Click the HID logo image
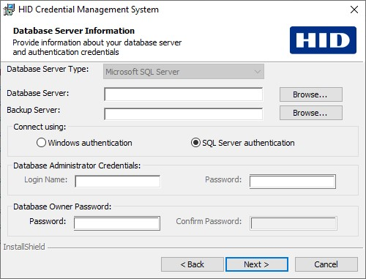This screenshot has width=366, height=279. tap(323, 40)
